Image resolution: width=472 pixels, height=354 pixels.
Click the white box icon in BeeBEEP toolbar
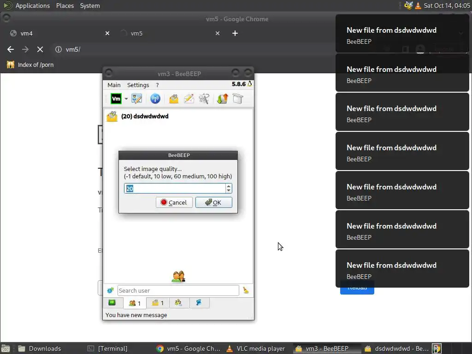[238, 99]
